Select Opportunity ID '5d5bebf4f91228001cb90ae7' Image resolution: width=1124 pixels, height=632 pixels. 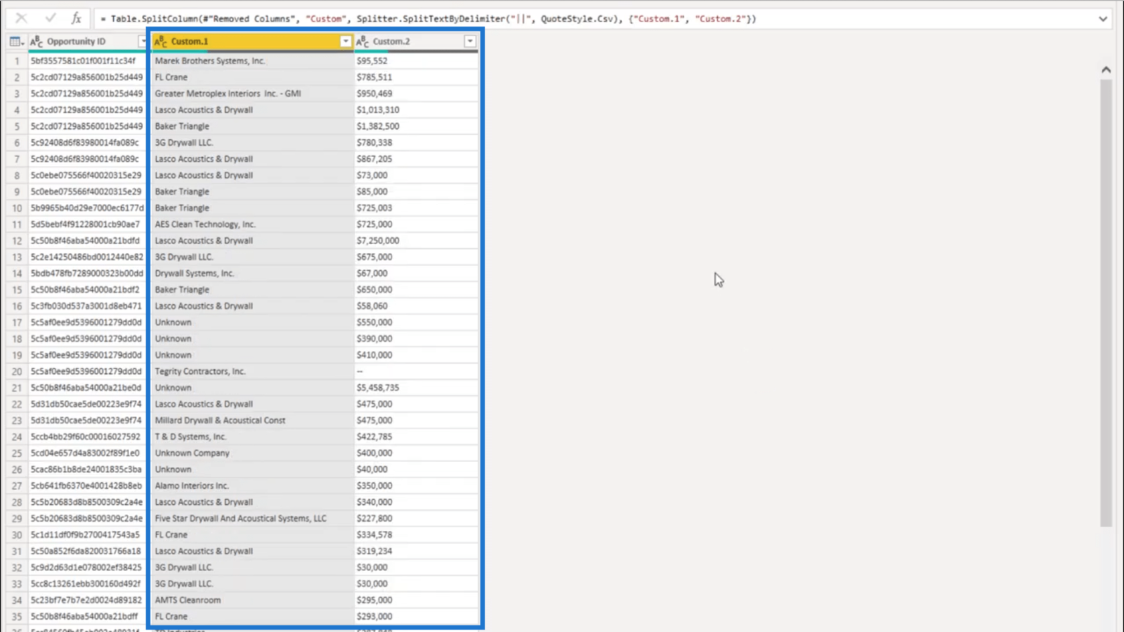(x=86, y=224)
